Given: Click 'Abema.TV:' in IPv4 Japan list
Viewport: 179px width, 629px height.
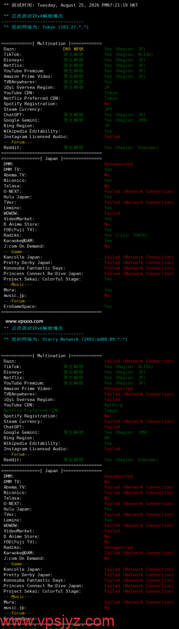Looking at the screenshot, I should pos(16,175).
